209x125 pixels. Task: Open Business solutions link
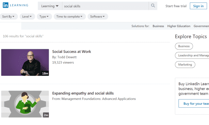(158, 26)
